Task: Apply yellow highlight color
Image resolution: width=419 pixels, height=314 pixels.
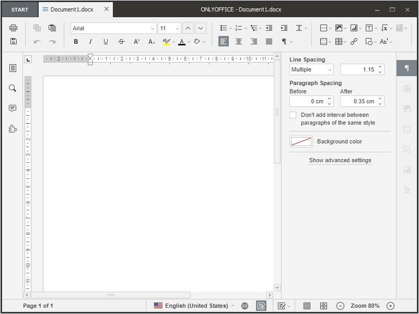Action: click(x=166, y=42)
